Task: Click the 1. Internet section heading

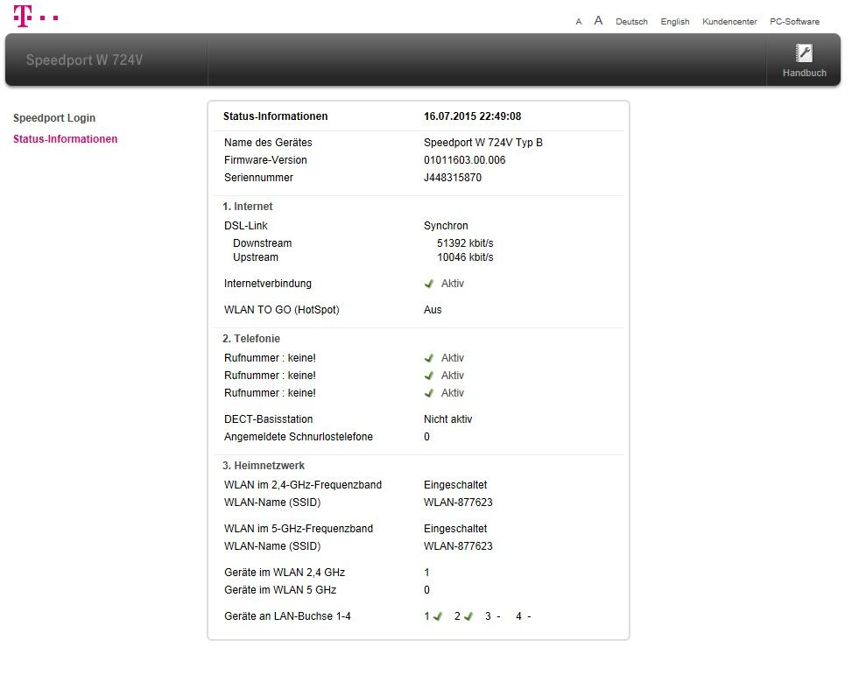Action: click(x=247, y=207)
